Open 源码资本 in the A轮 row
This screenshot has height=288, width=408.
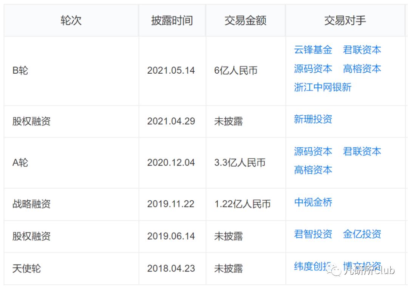(x=313, y=151)
